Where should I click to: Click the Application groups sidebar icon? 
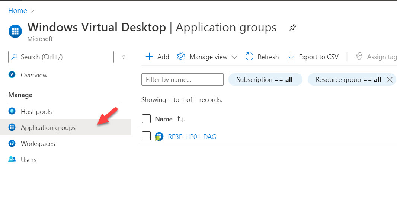click(x=12, y=127)
